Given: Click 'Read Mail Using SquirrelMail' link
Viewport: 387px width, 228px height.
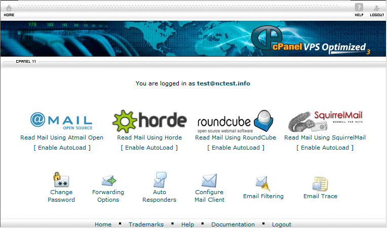Looking at the screenshot, I should click(x=325, y=138).
